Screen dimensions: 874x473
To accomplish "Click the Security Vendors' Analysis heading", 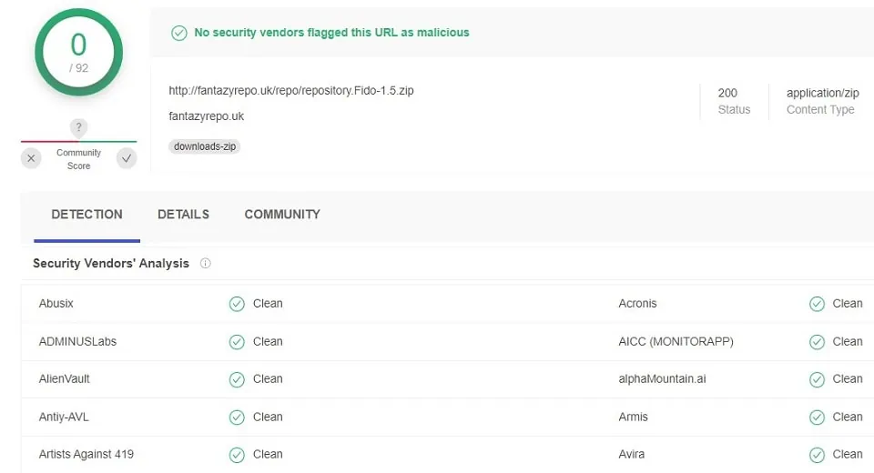I will (x=111, y=263).
